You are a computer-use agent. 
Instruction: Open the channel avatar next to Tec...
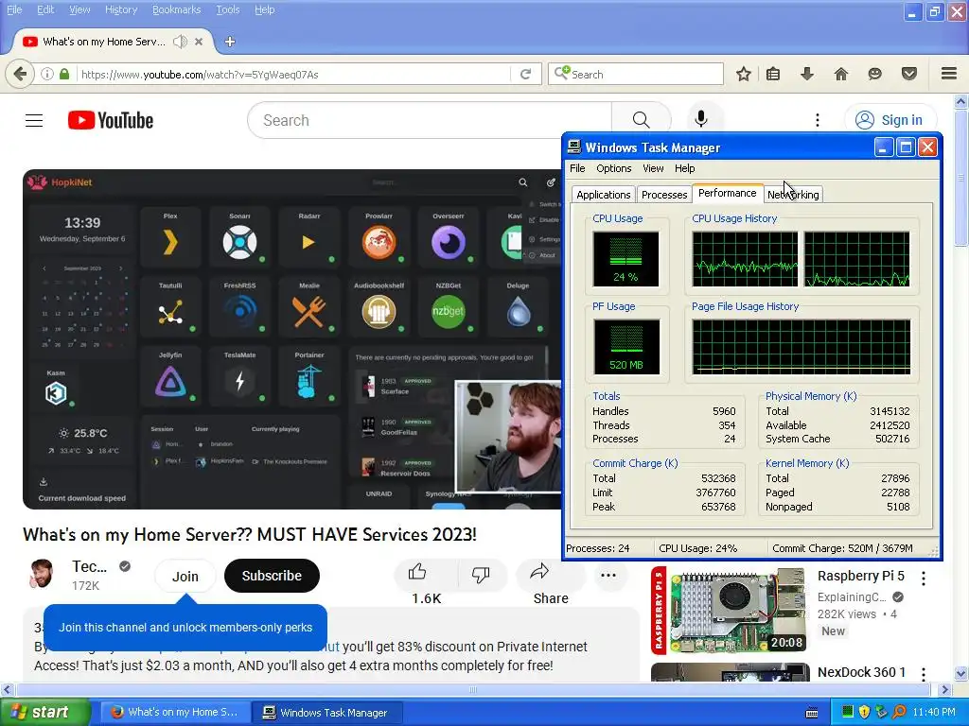[x=42, y=574]
